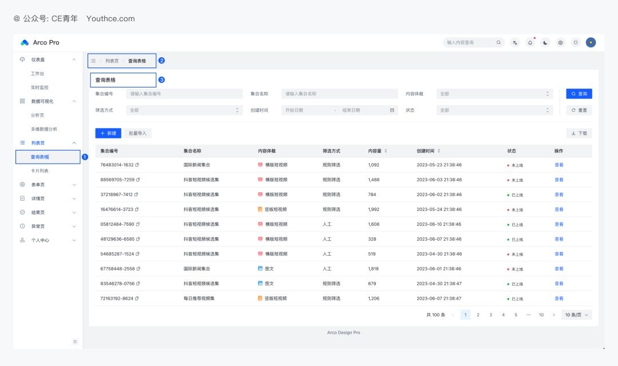Screen dimensions: 618x366
Task: Click the breadcrumb list icon
Action: [93, 61]
